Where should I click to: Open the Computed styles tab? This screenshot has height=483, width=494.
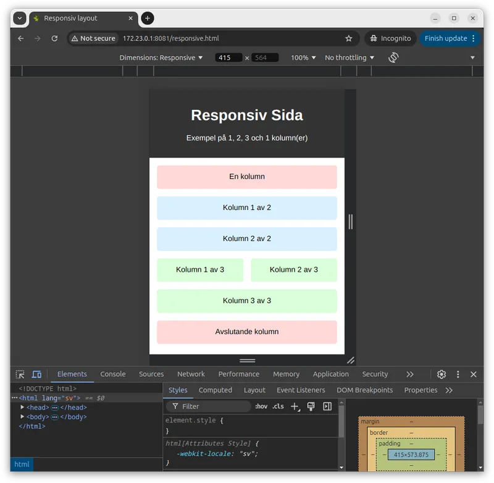click(x=216, y=390)
